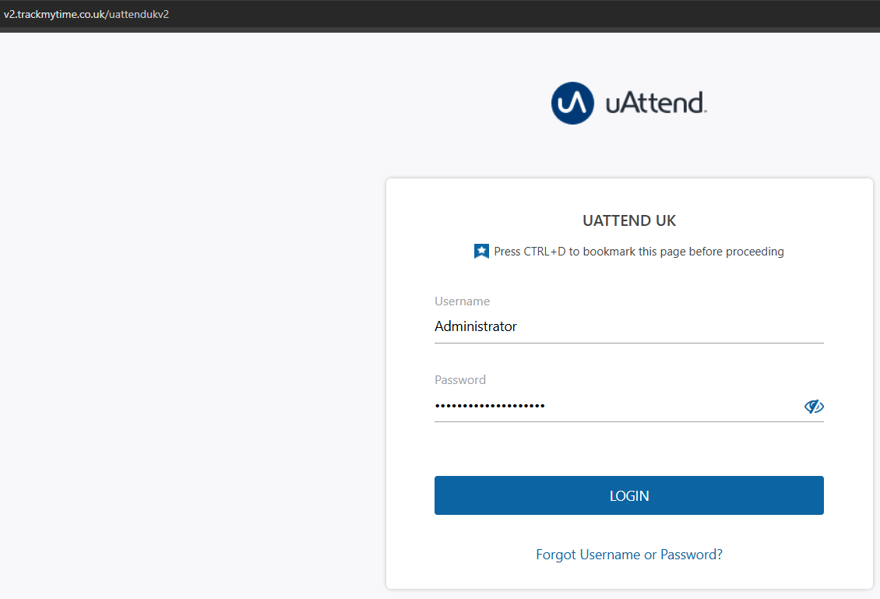The image size is (880, 599).
Task: Click the star inside the bookmark reminder
Action: click(481, 251)
